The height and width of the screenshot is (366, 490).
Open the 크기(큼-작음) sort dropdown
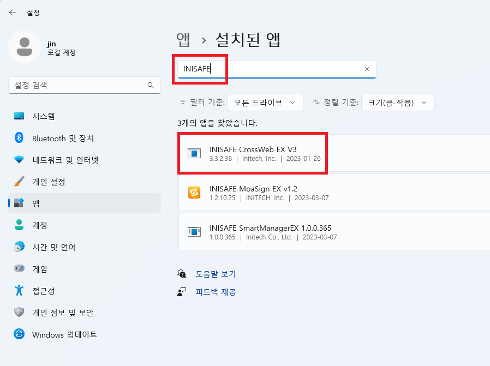tap(398, 103)
